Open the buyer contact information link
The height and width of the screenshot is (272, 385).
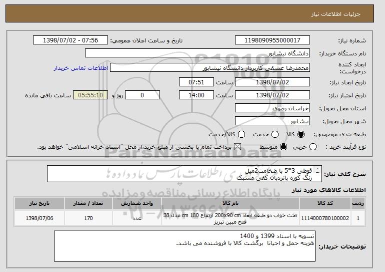point(81,68)
